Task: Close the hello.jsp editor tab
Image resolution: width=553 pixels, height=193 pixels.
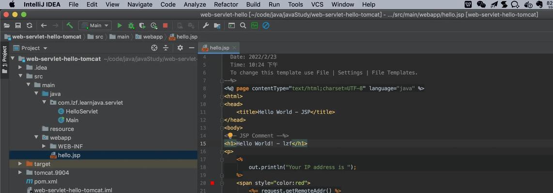Action: (x=234, y=48)
